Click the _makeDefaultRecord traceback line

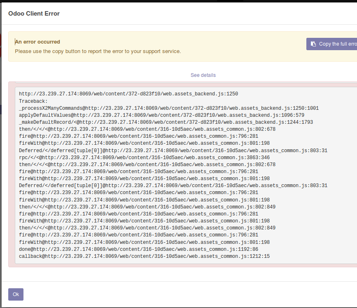tap(166, 122)
